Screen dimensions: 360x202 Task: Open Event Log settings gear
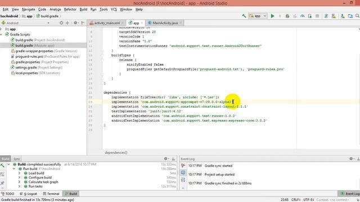tap(351, 159)
